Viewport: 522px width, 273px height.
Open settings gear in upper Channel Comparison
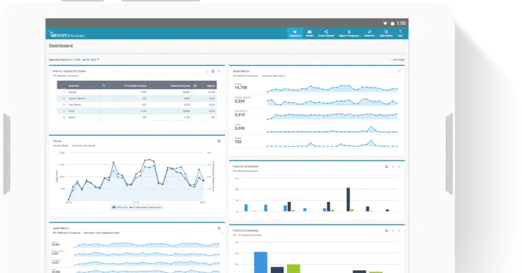[399, 166]
